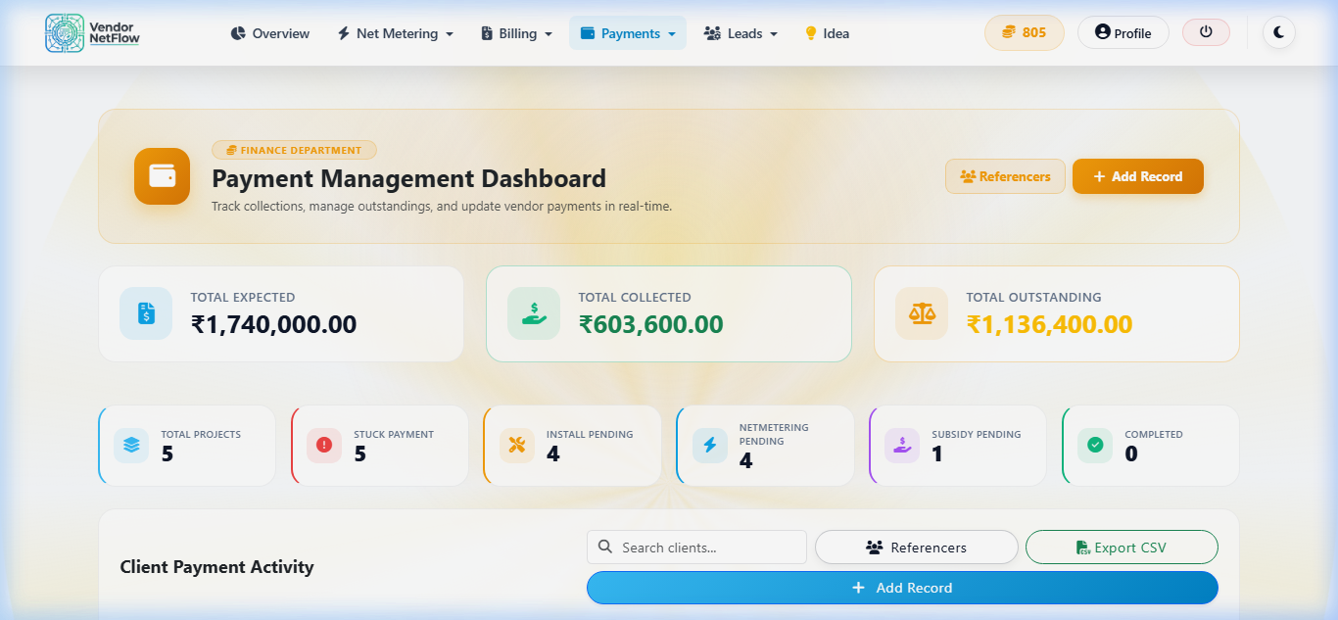This screenshot has height=620, width=1338.
Task: Click the Idea lightbulb icon
Action: pyautogui.click(x=811, y=33)
